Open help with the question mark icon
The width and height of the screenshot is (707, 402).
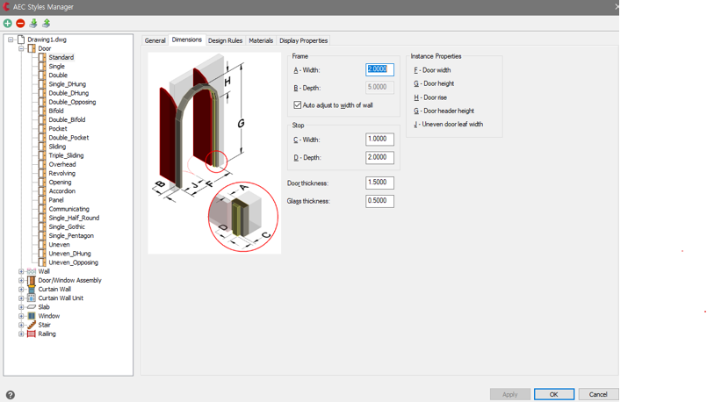(10, 395)
